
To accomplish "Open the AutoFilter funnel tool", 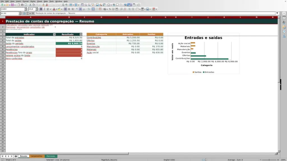I will pos(93,5).
